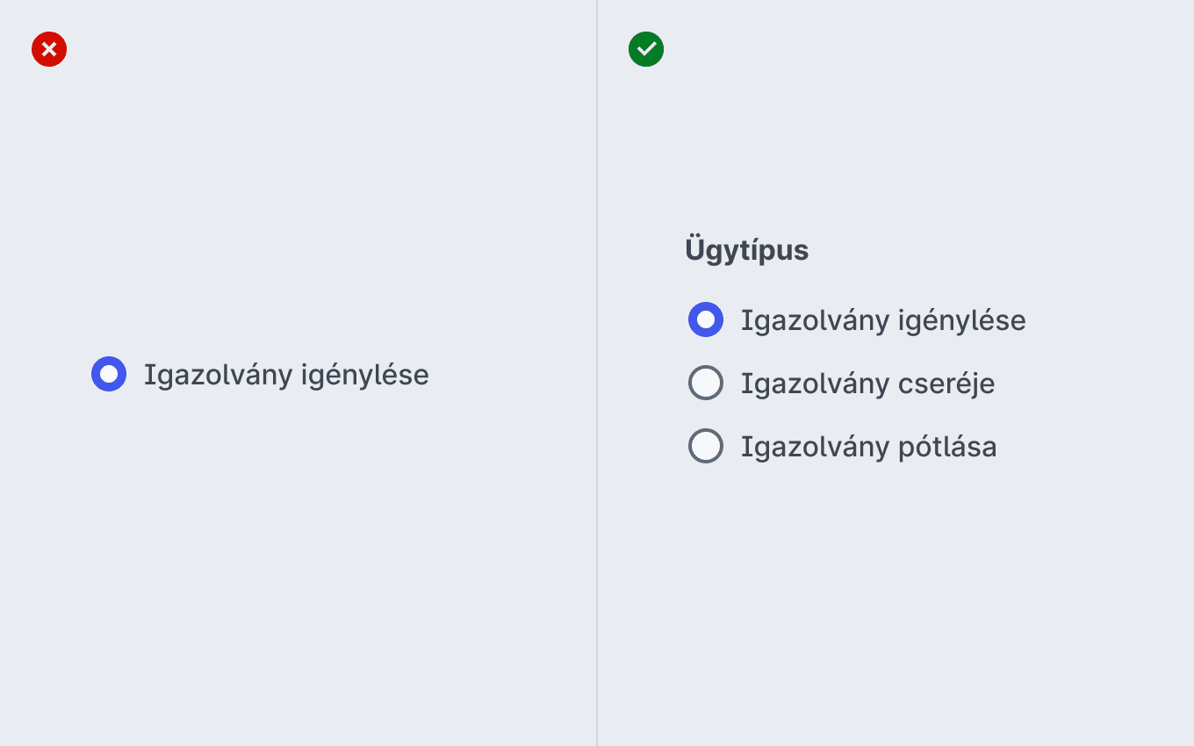The image size is (1194, 746).
Task: Click the filled blue radio dot below Ügytípus
Action: tap(706, 319)
